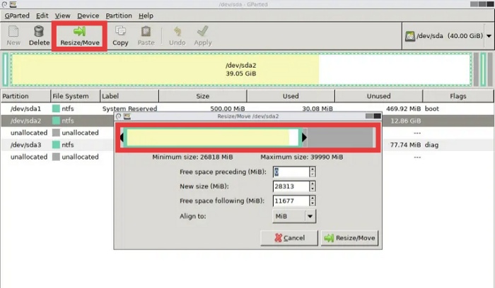495x288 pixels.
Task: Click the Resize/Move button in the dialog
Action: point(350,238)
